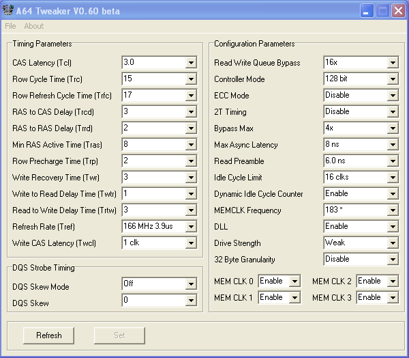Open the File menu
The width and height of the screenshot is (409, 358).
(x=10, y=26)
